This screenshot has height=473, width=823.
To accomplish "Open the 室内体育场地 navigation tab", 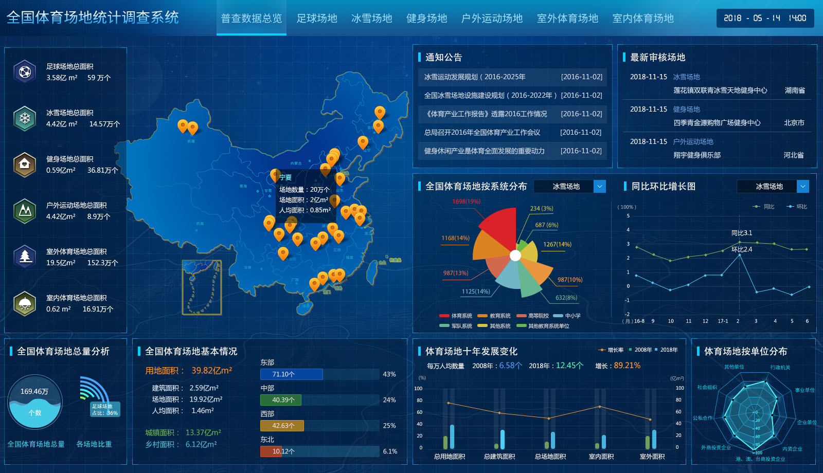I will tap(642, 19).
